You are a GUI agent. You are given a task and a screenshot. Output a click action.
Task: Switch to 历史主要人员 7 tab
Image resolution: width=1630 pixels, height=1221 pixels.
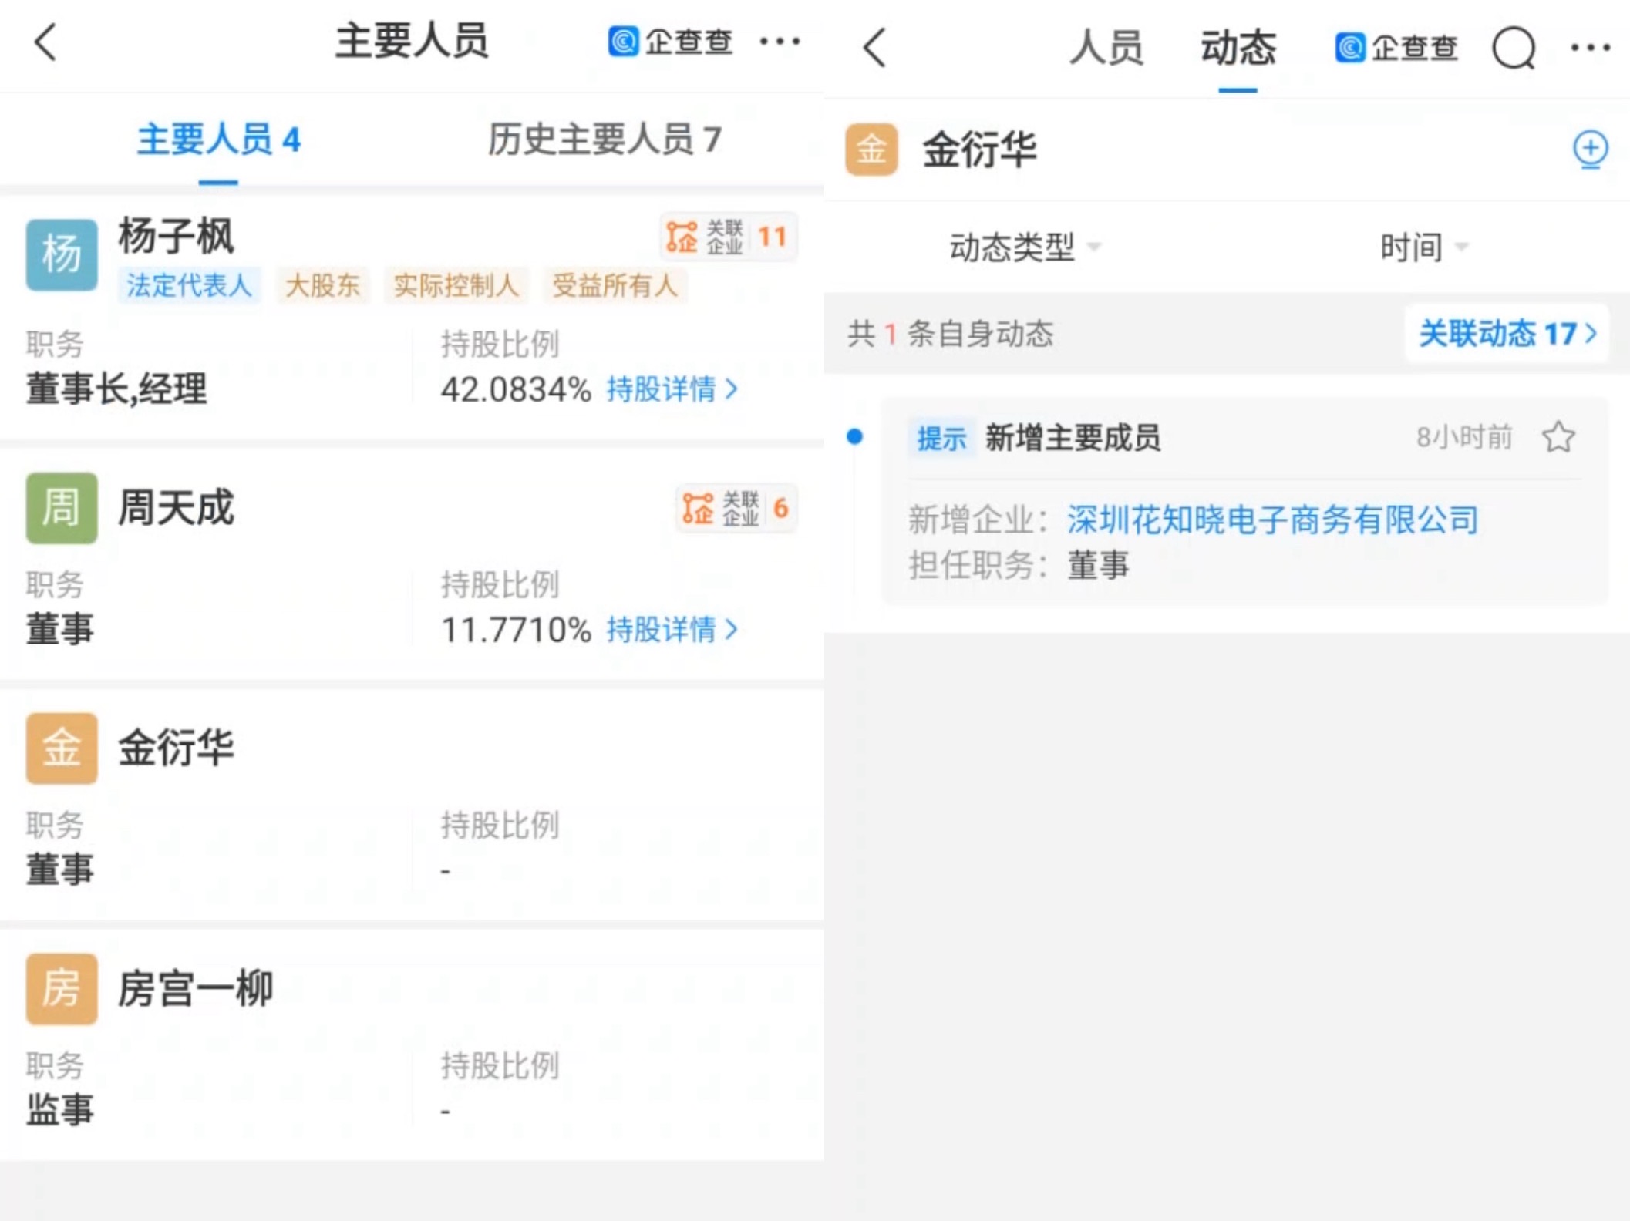coord(605,140)
